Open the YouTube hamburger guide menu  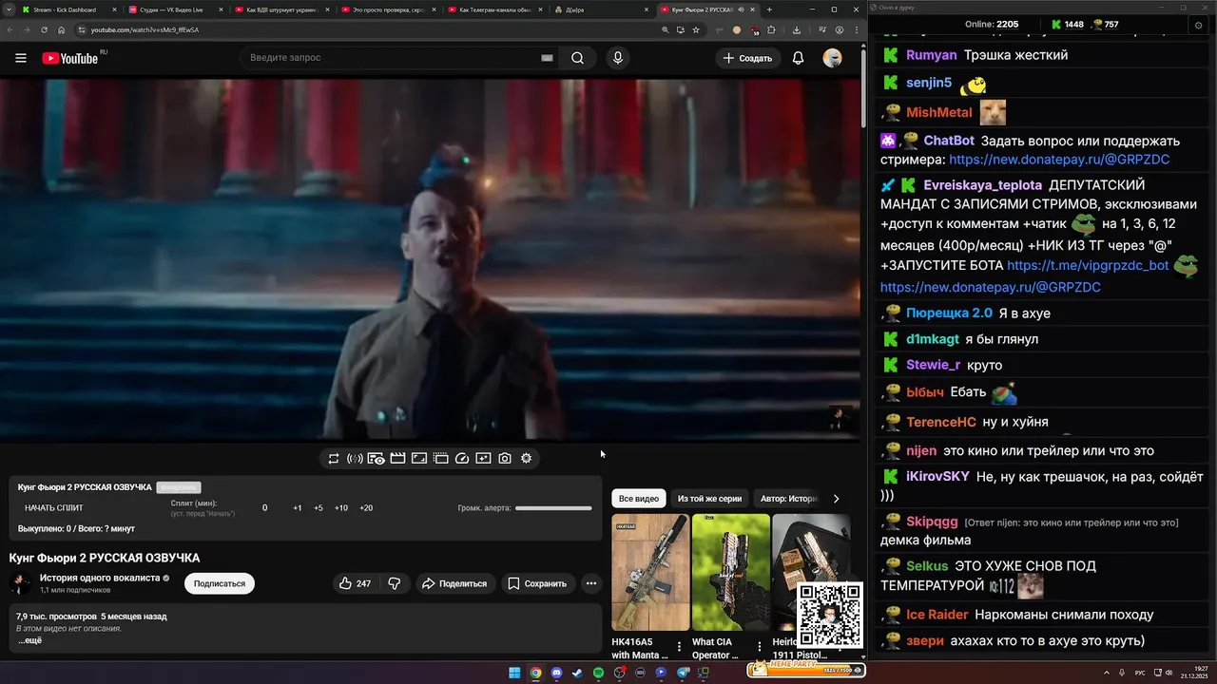21,58
